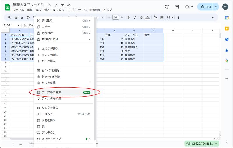Open the dropdown arrow beside 共有
The image size is (233, 148).
(216, 7)
